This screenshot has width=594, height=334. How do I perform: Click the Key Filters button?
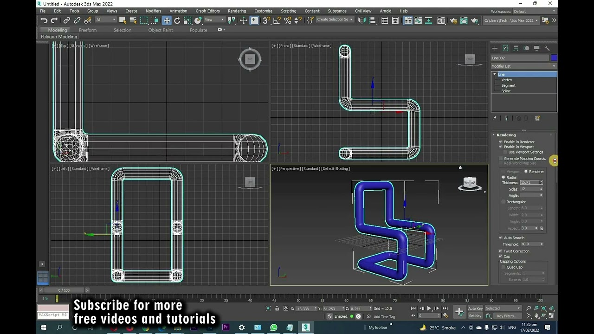(x=507, y=316)
